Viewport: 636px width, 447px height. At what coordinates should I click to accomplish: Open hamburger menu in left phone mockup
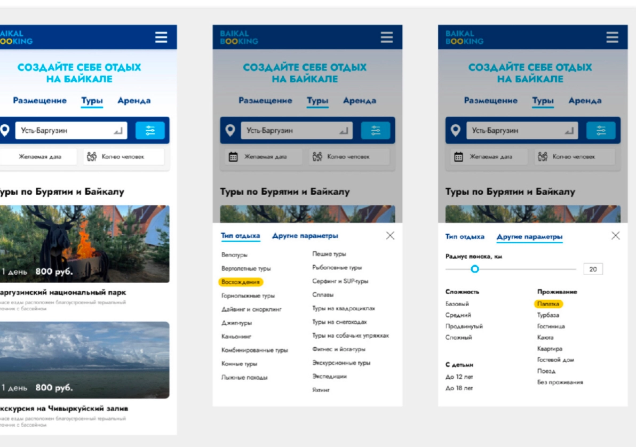(161, 37)
